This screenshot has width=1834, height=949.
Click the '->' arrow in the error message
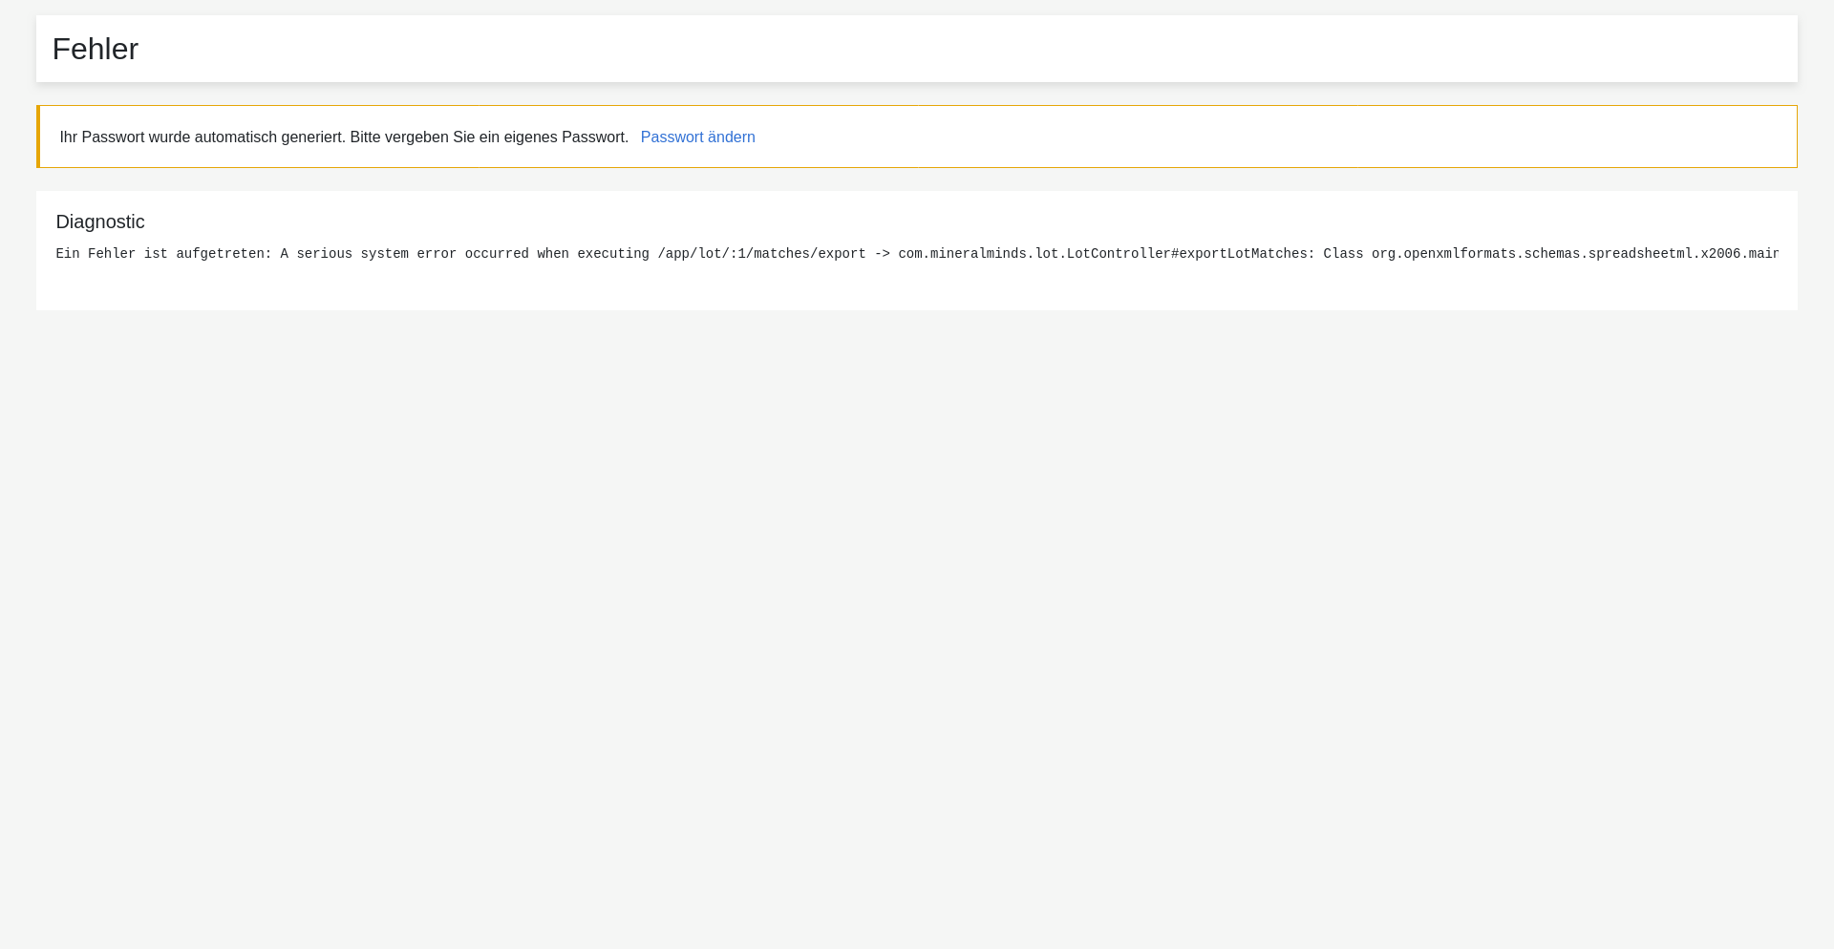[882, 254]
